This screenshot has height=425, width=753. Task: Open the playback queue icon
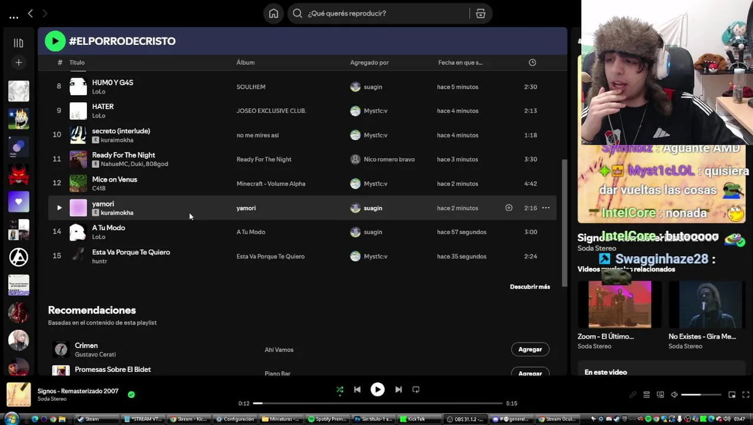646,395
